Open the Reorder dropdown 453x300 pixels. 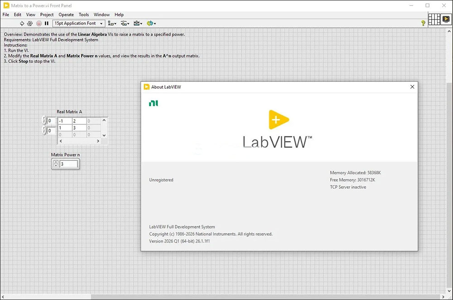(151, 23)
